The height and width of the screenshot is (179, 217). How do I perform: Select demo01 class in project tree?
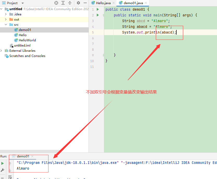click(x=25, y=30)
